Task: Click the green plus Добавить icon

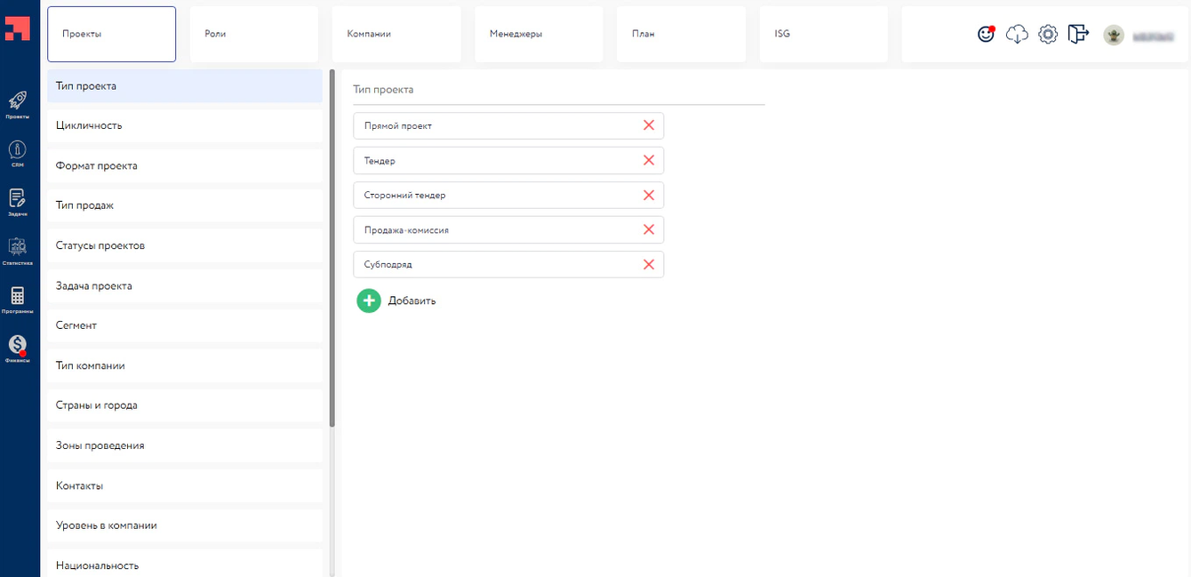Action: (369, 301)
